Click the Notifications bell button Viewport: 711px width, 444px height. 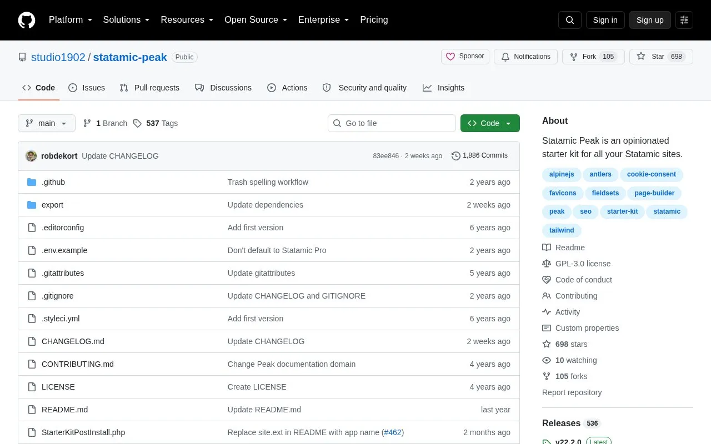(525, 57)
